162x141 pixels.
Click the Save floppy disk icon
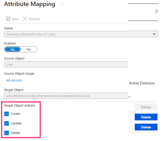point(8,19)
